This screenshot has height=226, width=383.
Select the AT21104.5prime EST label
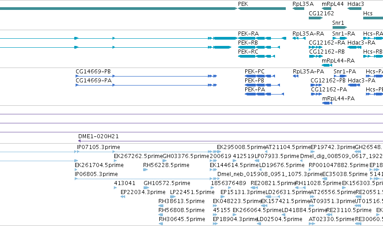pyautogui.click(x=288, y=147)
